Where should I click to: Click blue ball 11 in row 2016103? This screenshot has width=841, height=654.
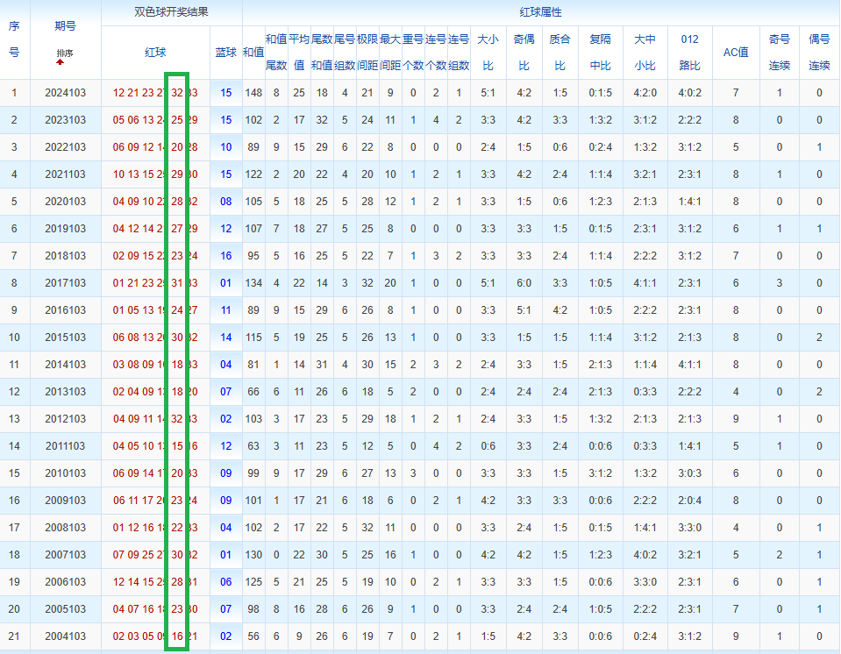pyautogui.click(x=225, y=309)
